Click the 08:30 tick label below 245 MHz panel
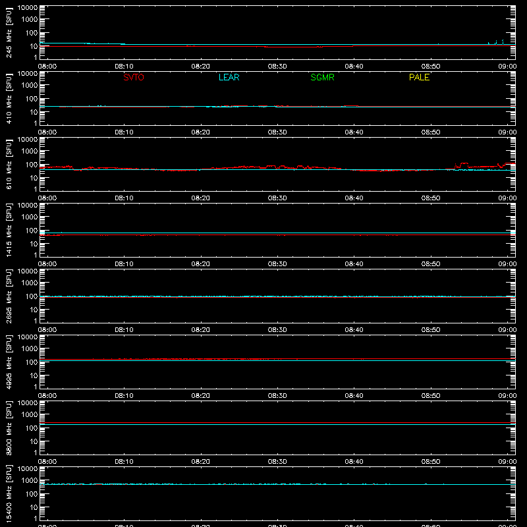This screenshot has height=527, width=527. [x=277, y=67]
